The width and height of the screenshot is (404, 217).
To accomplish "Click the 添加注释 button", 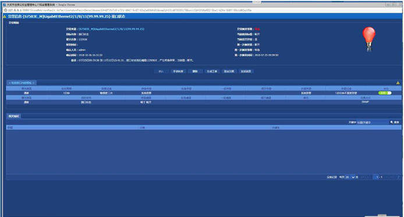I will tap(229, 71).
